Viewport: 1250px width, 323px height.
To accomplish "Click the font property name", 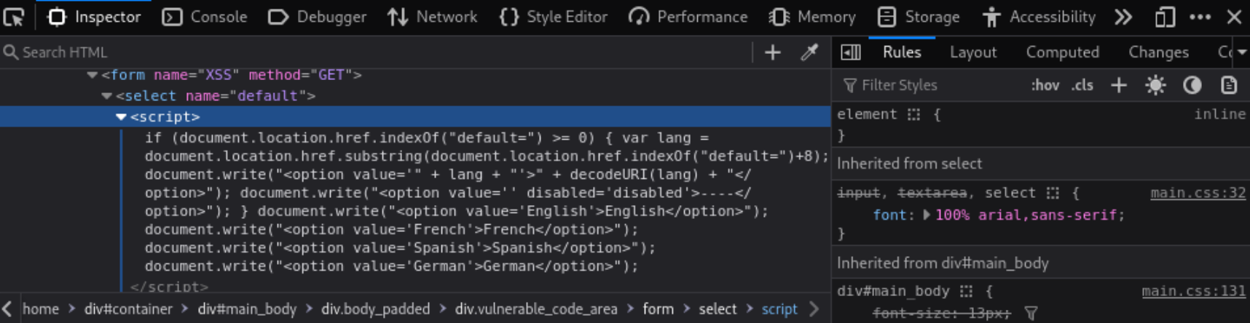I will click(x=889, y=215).
